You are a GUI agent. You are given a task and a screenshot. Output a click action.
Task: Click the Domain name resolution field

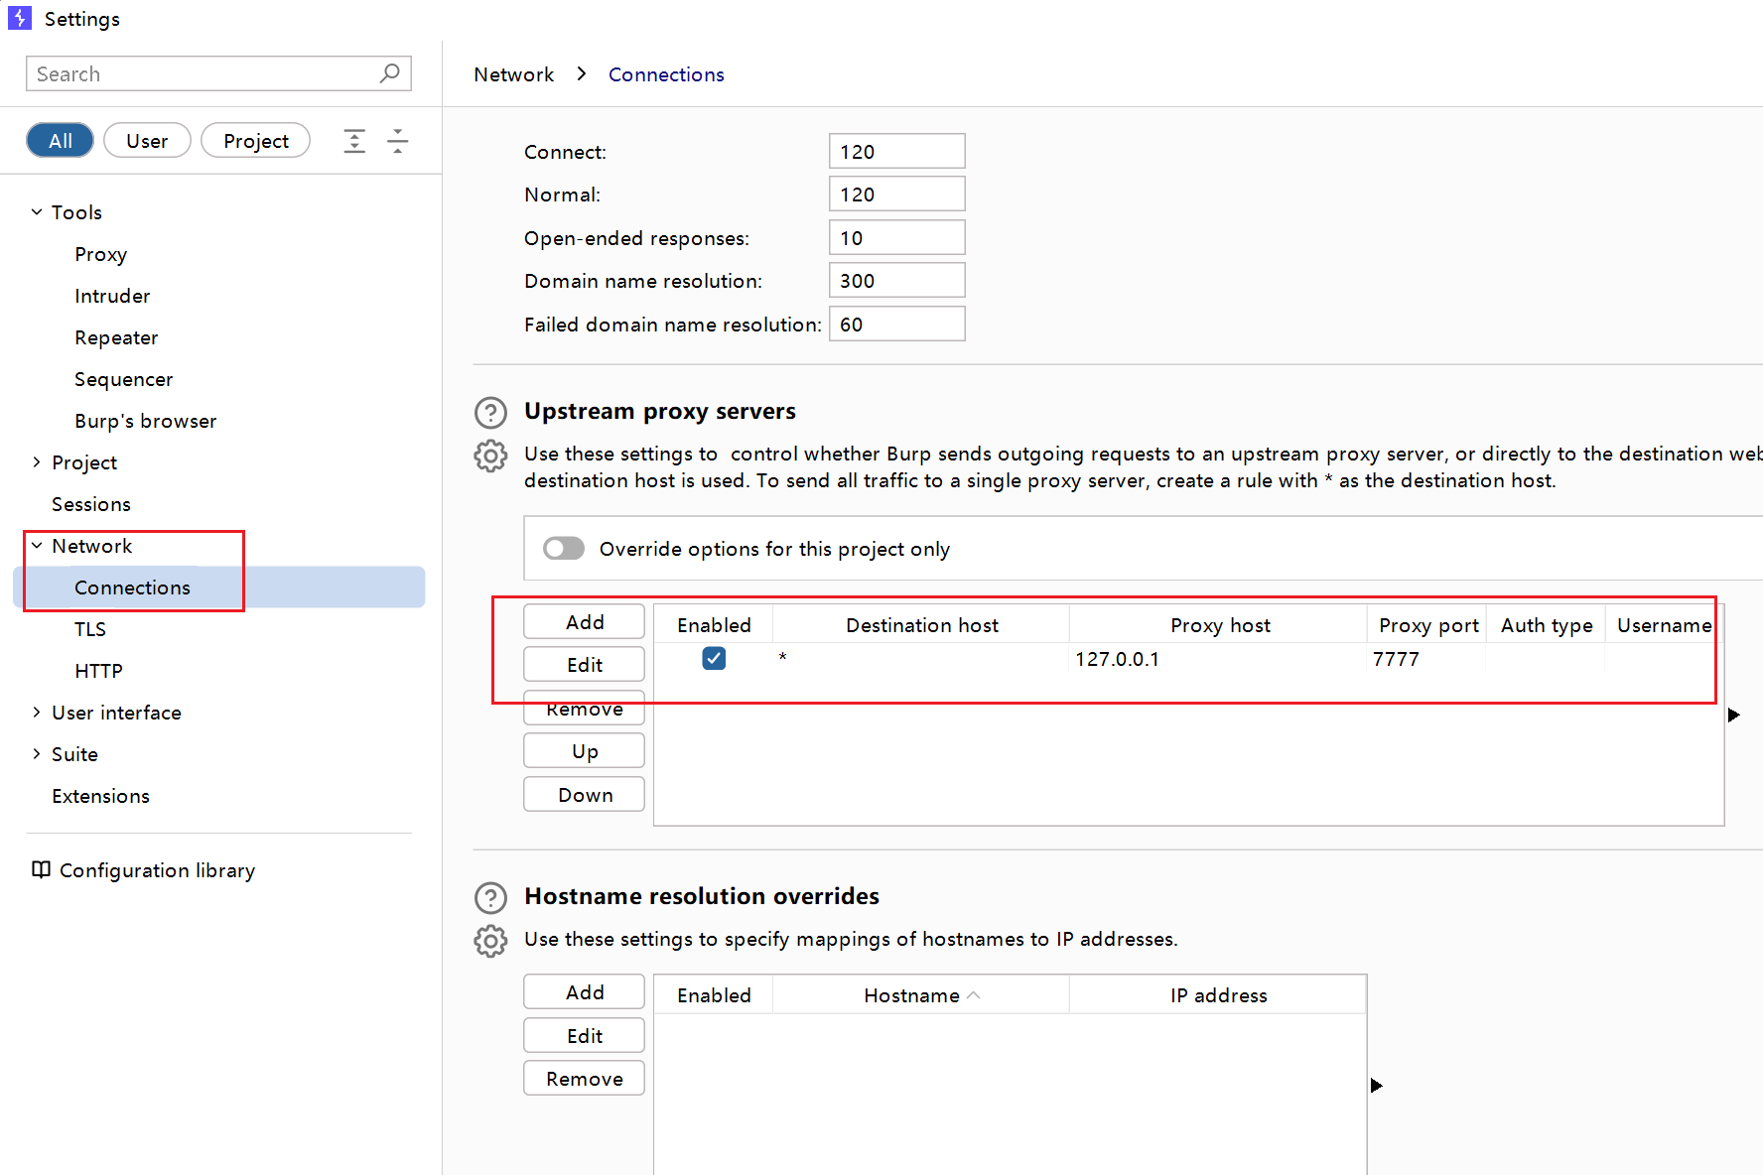(896, 281)
